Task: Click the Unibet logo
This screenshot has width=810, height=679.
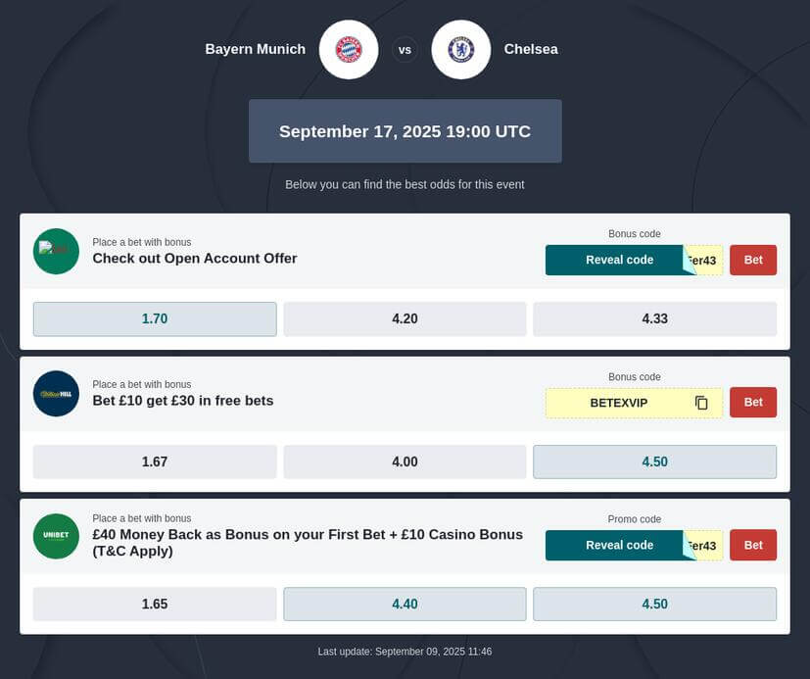Action: click(x=56, y=536)
